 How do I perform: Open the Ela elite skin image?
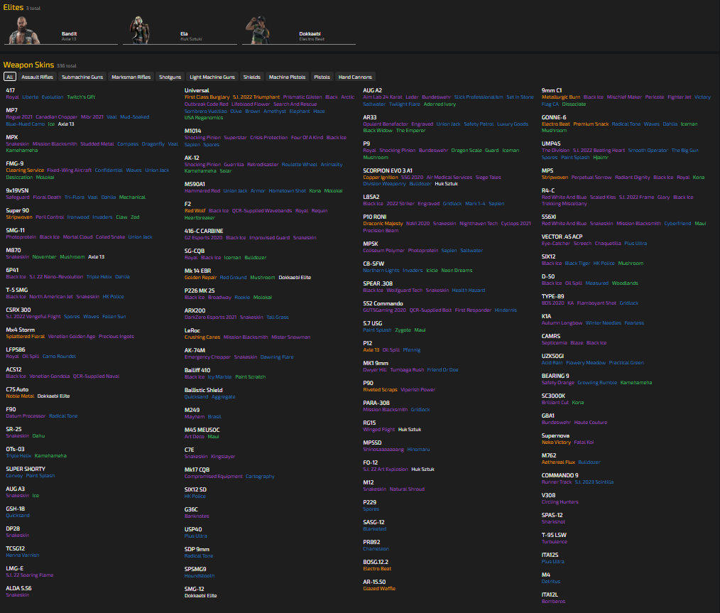[144, 30]
